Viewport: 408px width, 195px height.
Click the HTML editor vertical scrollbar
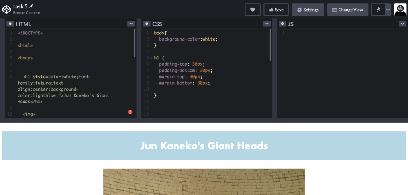tap(135, 43)
